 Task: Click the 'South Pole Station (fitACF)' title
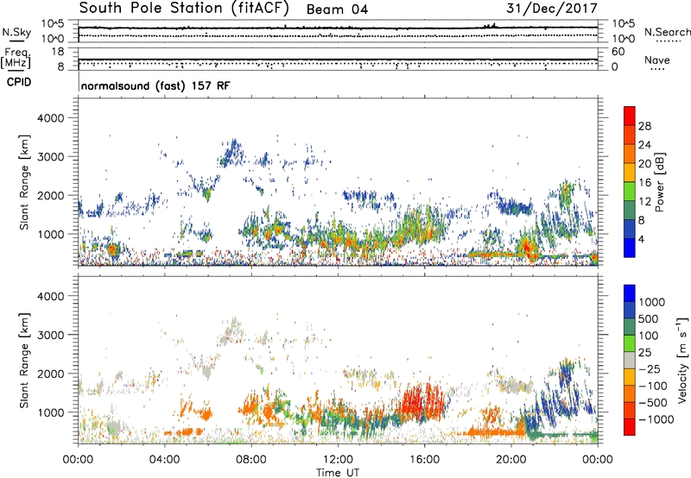point(184,8)
